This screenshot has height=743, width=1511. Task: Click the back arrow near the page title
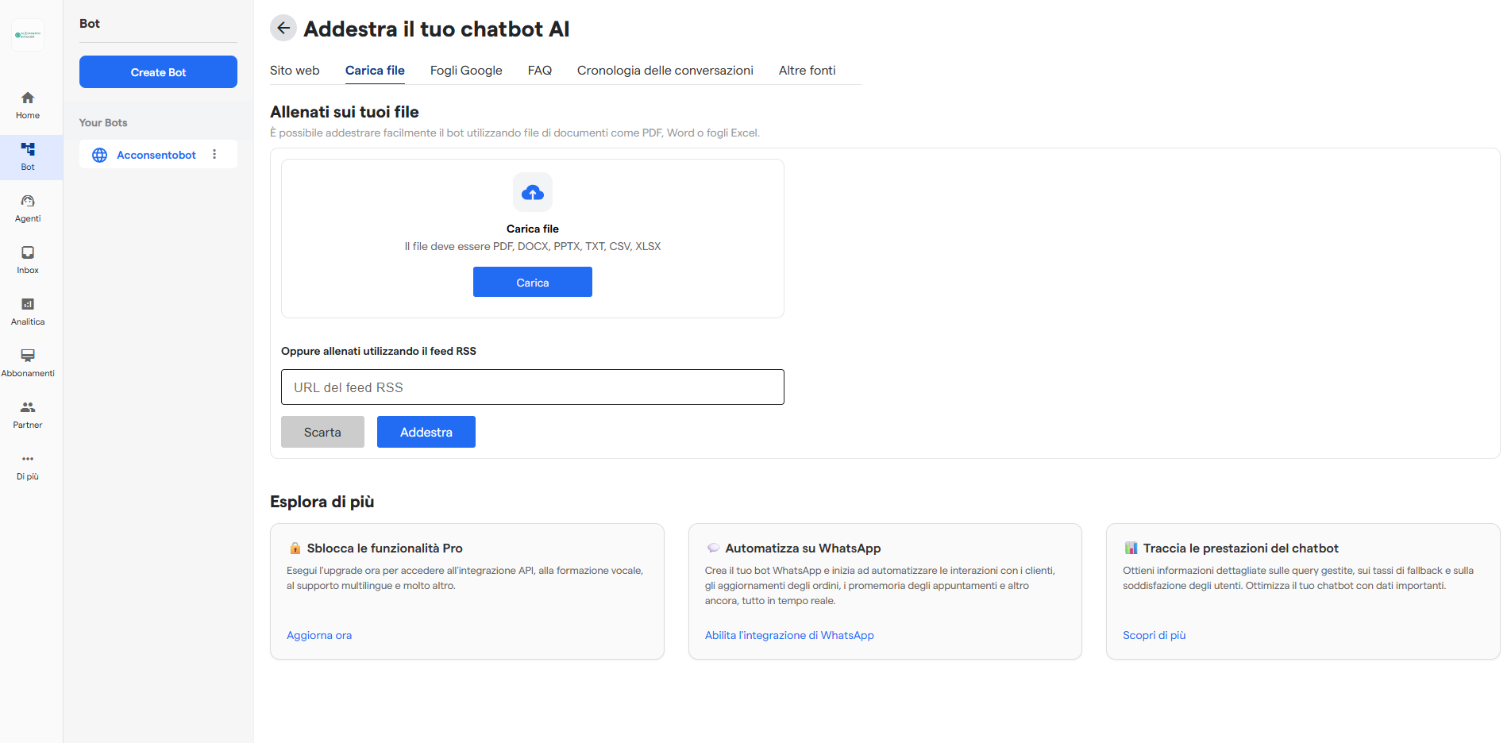(283, 28)
